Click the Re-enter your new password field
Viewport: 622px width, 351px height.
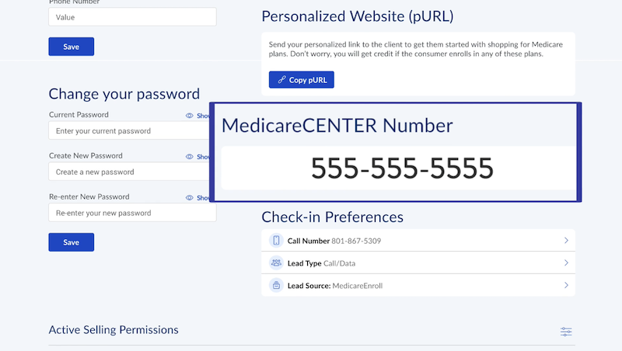132,213
